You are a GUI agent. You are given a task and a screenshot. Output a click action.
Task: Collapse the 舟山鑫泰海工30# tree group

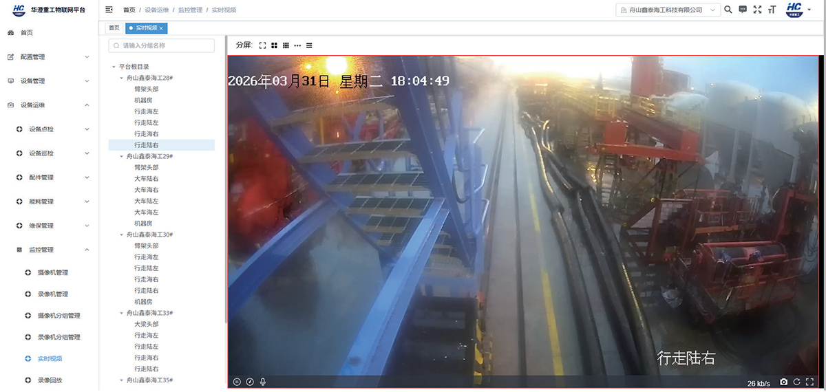(x=122, y=235)
